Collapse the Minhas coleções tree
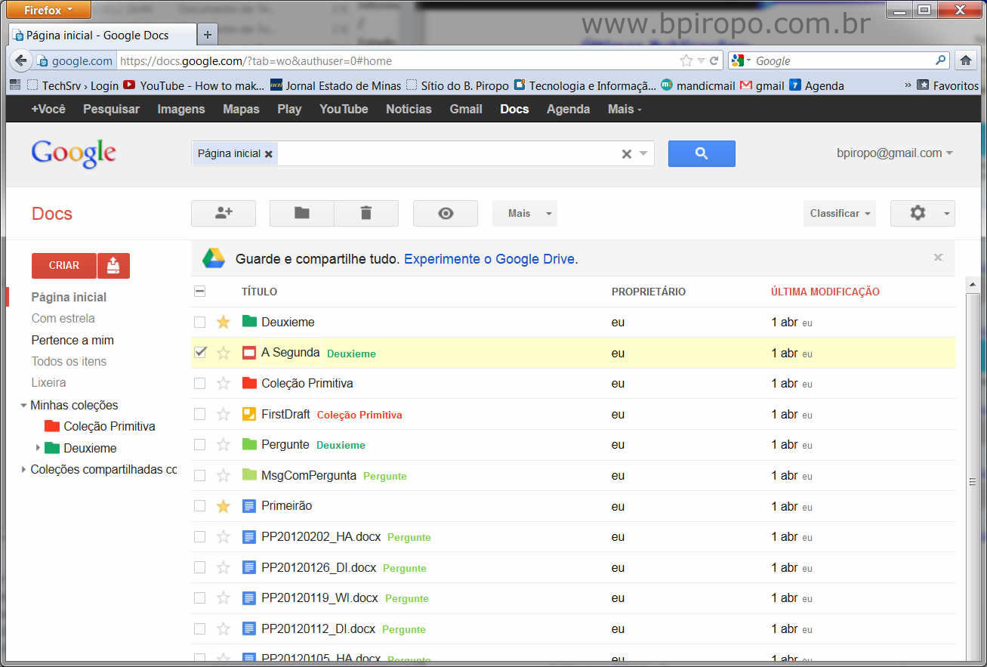 point(23,406)
